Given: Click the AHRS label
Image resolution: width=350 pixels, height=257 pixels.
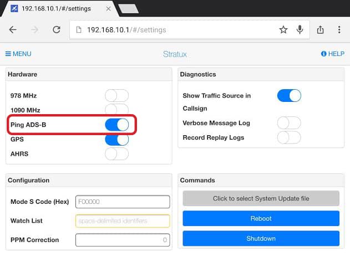Looking at the screenshot, I should [19, 154].
